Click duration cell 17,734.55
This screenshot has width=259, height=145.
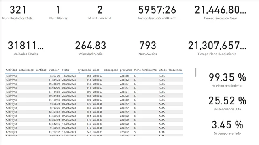[x=54, y=92]
